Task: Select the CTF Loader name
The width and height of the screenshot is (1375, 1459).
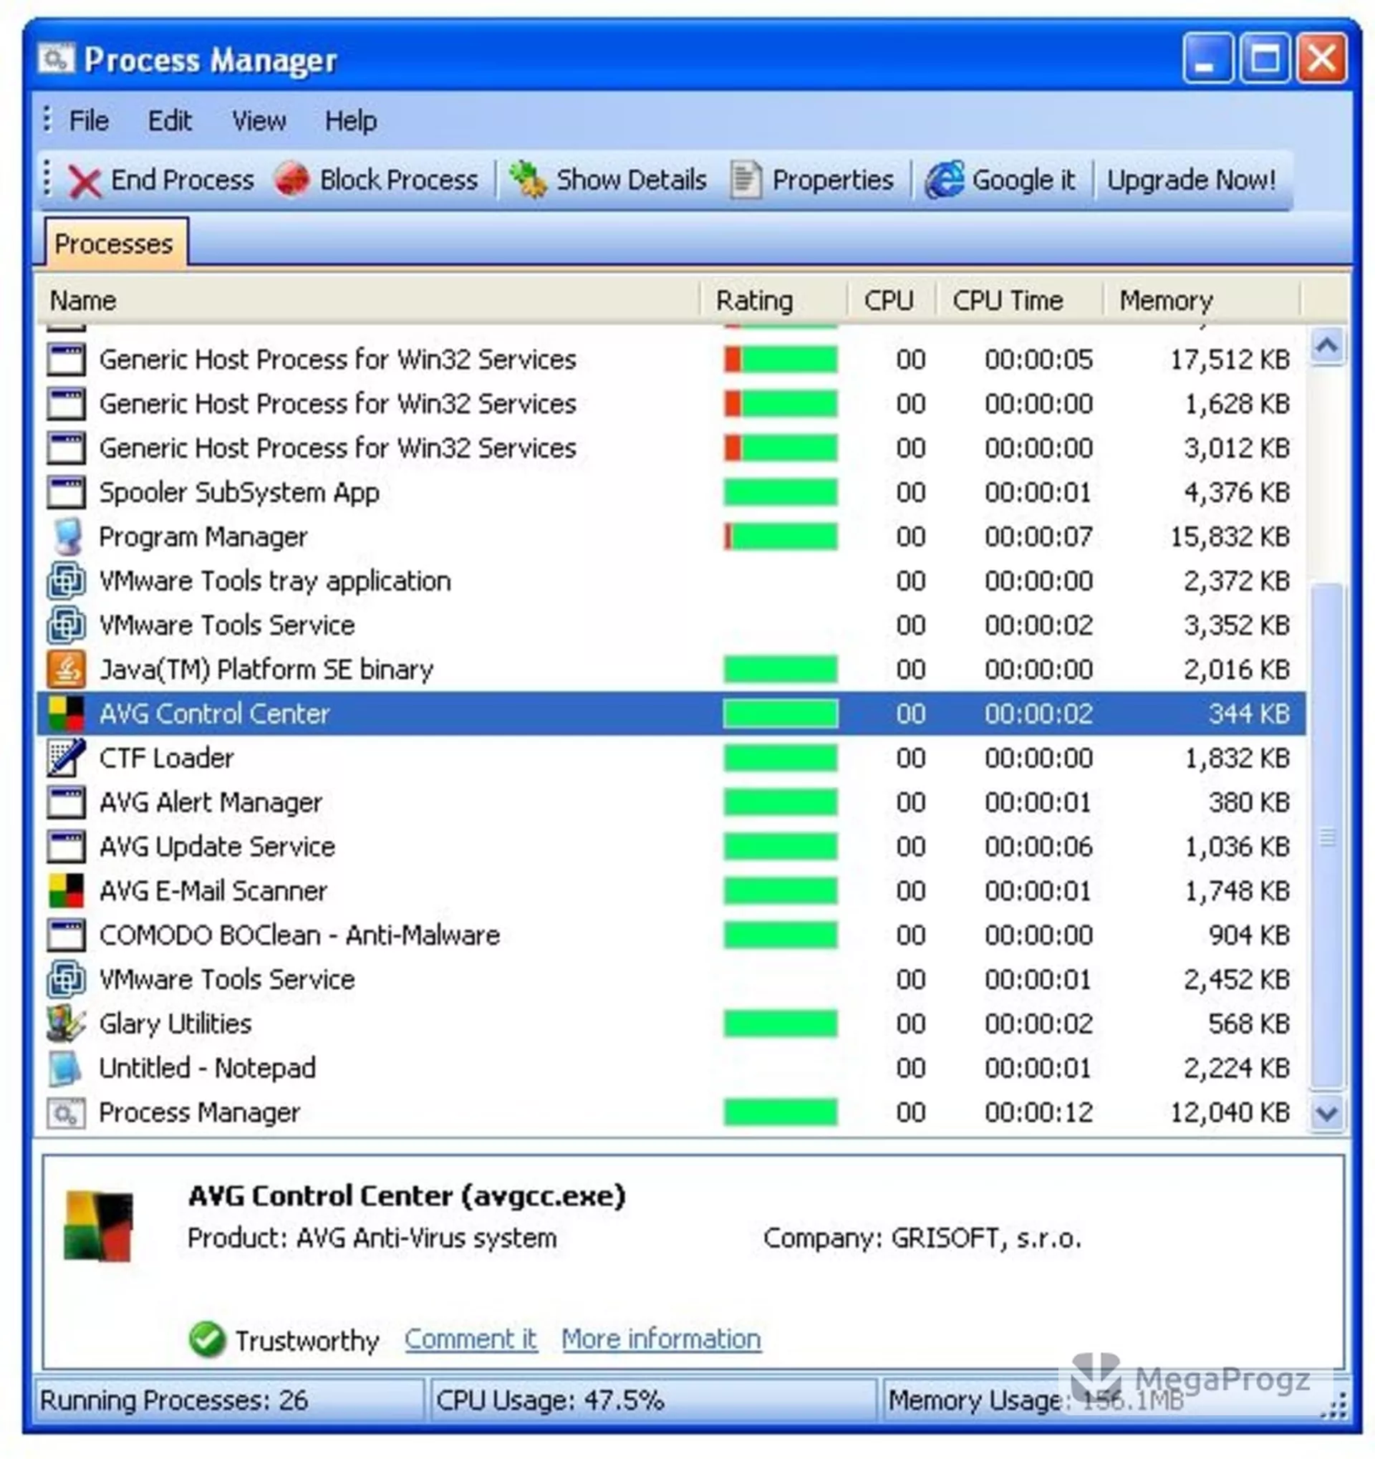Action: (167, 758)
